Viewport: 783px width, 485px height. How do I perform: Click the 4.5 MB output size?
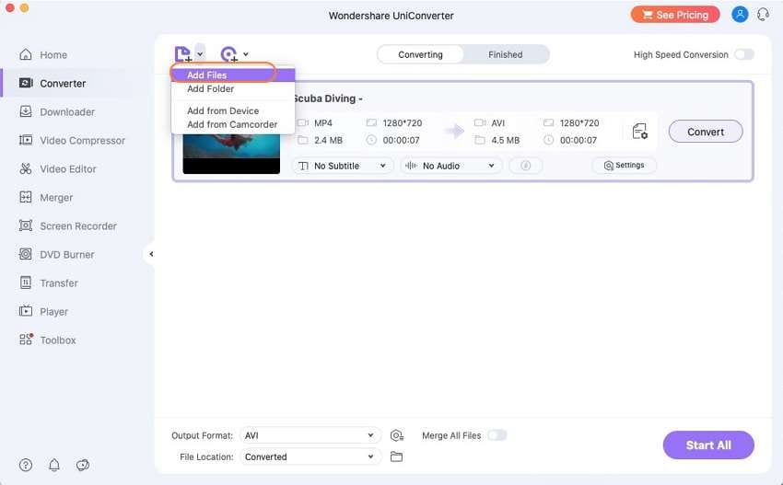(x=506, y=140)
